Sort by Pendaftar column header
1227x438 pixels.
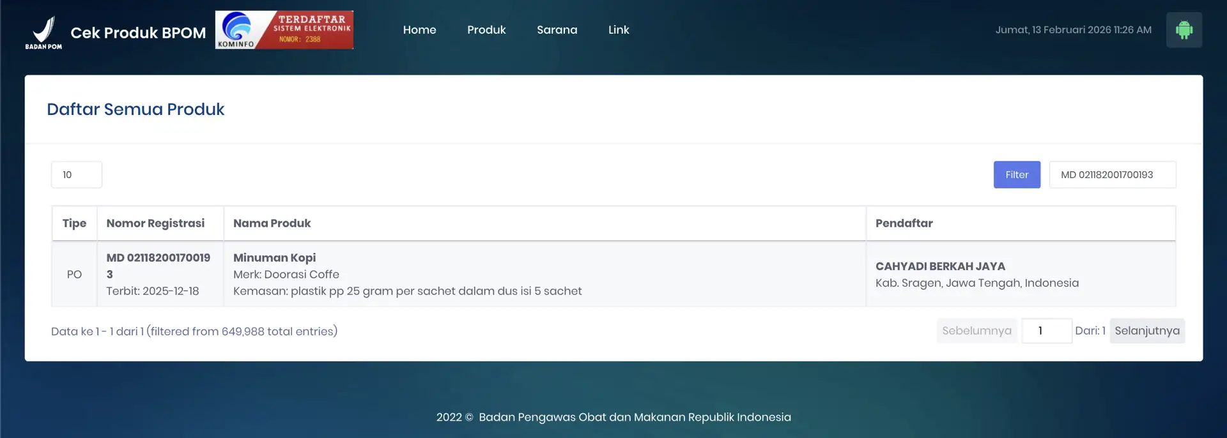click(1021, 223)
